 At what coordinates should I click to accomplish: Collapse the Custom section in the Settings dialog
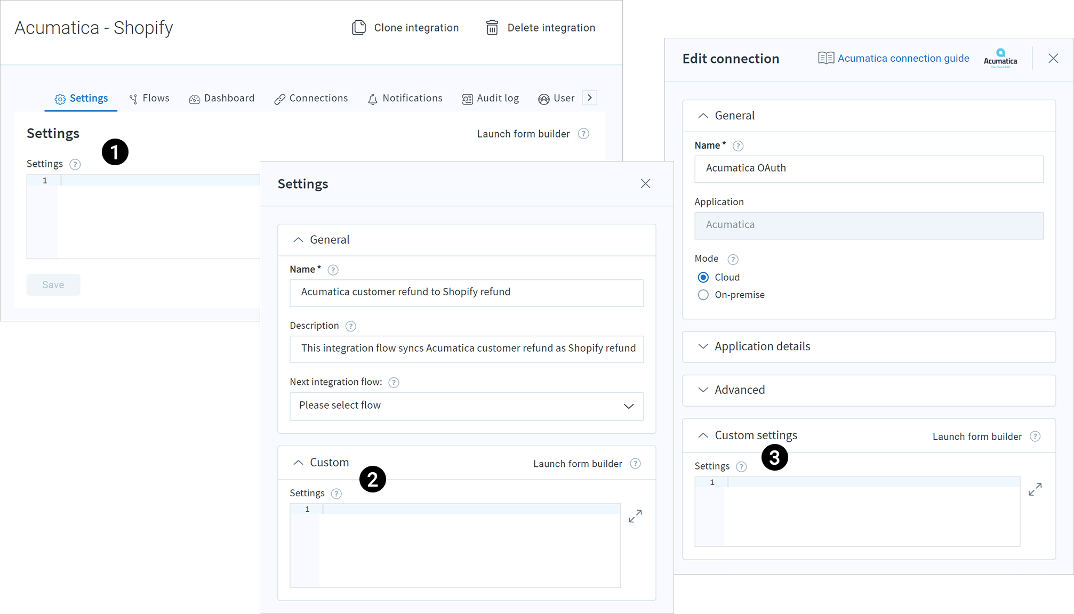298,463
